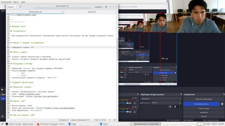Click the LIVE status indicator
This screenshot has height=126, width=225.
point(173,120)
